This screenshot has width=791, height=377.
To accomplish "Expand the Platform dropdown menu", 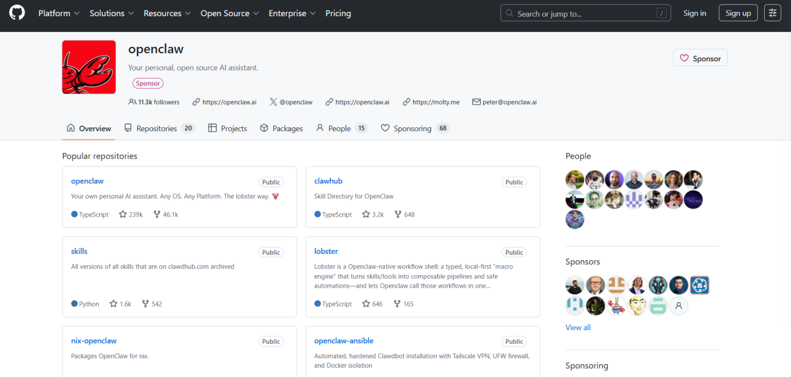I will pos(59,13).
